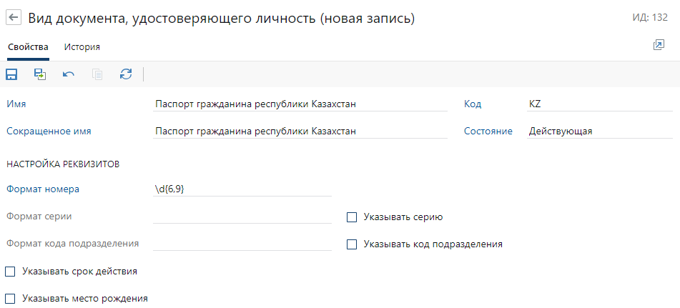Click the save and close icon
The image size is (680, 308).
click(x=40, y=74)
